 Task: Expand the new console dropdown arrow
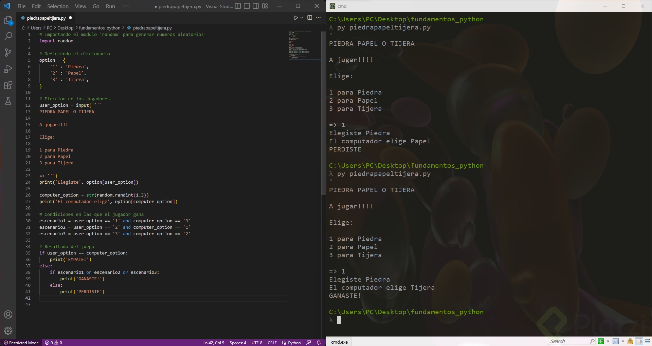pos(608,341)
